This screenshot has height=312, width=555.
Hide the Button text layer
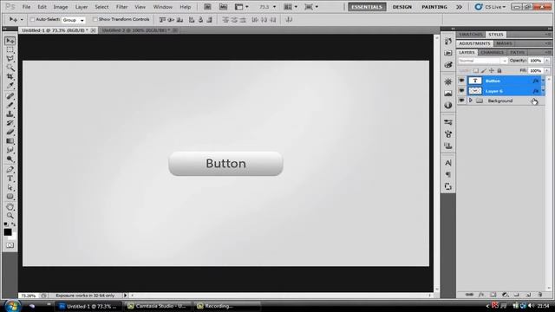[461, 81]
